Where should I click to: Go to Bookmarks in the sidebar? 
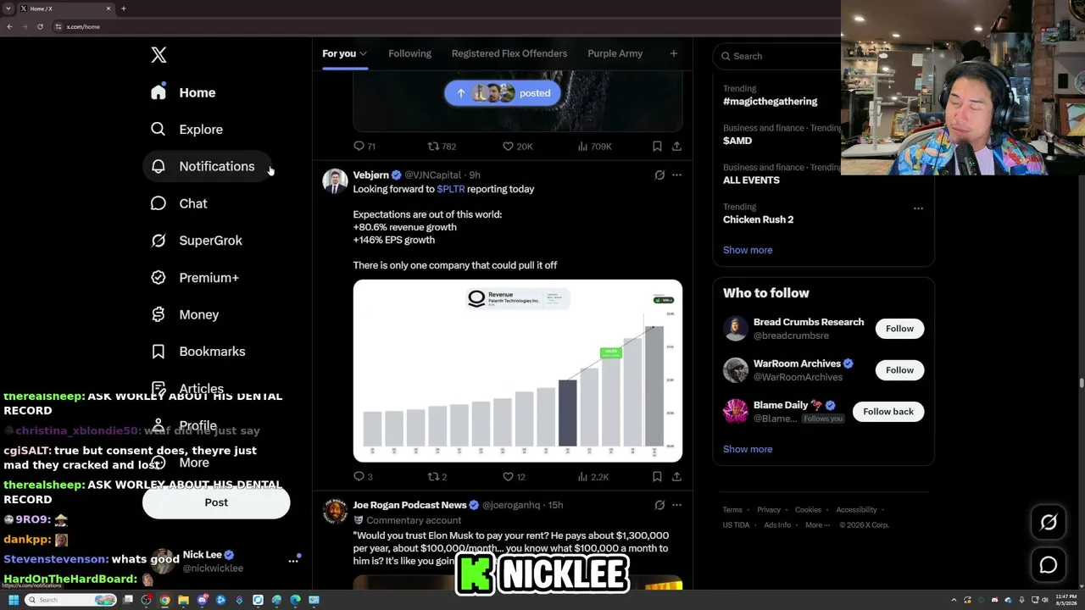(x=198, y=352)
